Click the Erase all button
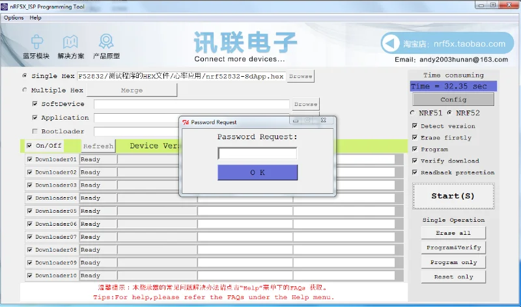 pos(453,233)
